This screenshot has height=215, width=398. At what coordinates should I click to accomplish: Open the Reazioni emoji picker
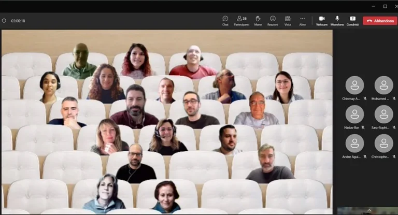coord(273,20)
